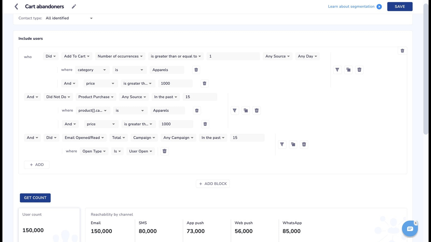Open the support chat bubble
This screenshot has height=242, width=431.
[409, 228]
